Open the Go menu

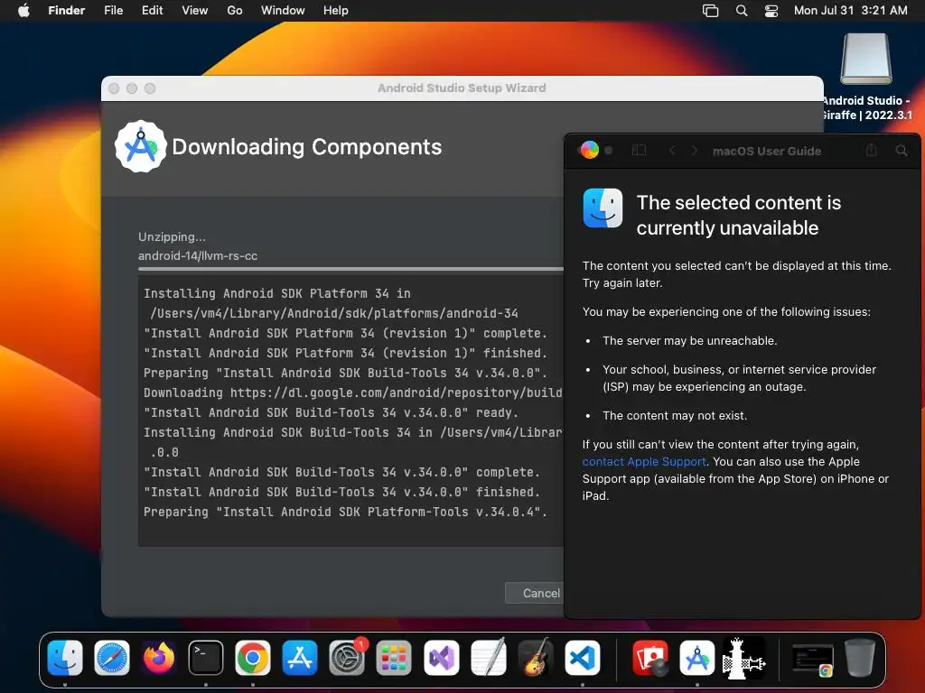(x=235, y=10)
